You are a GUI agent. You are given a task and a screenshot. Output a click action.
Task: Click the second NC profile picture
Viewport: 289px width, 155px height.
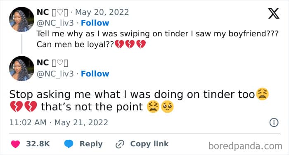click(21, 69)
